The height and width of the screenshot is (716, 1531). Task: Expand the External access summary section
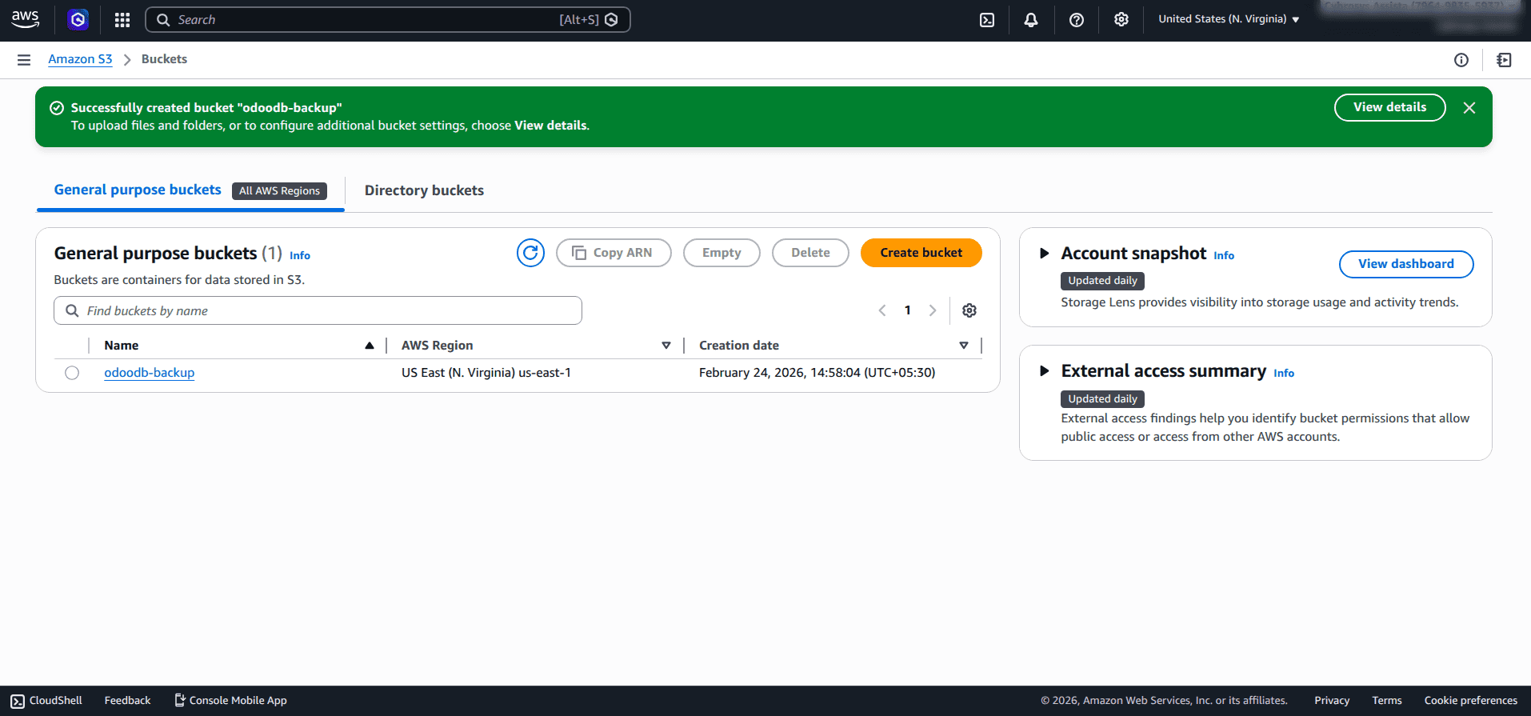1044,371
